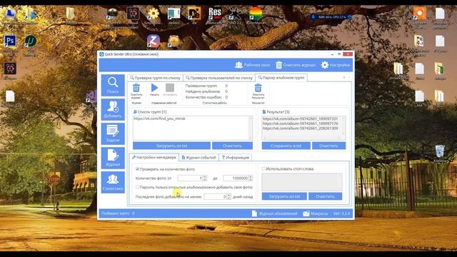Click the дней назад number field
457x257 pixels.
pos(215,197)
